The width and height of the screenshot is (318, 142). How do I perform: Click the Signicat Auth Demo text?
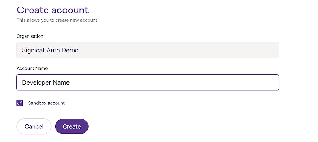pos(50,50)
